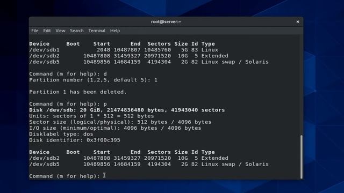Click the terminal vertical scrollbar thumb
The image size is (344, 193).
(302, 157)
